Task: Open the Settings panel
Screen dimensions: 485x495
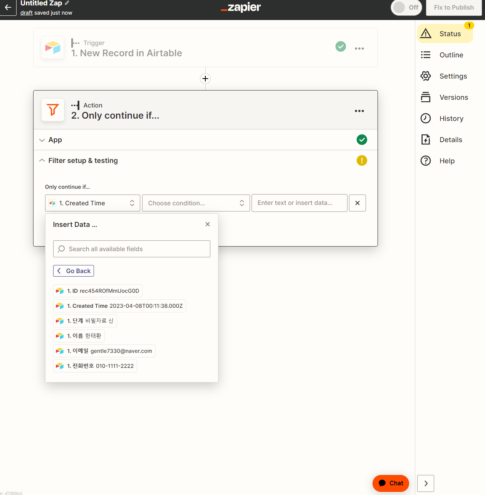Action: (445, 76)
